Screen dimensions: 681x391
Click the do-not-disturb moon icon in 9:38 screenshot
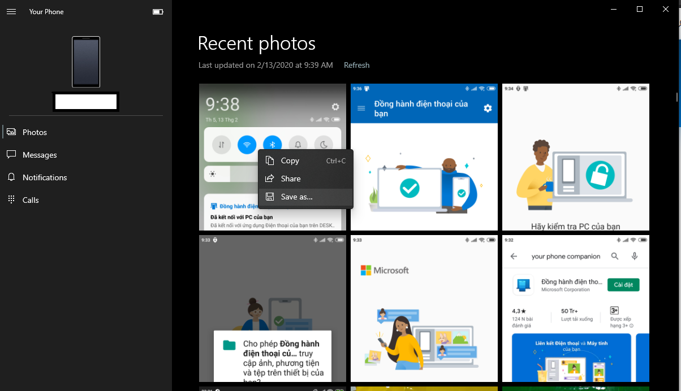324,145
